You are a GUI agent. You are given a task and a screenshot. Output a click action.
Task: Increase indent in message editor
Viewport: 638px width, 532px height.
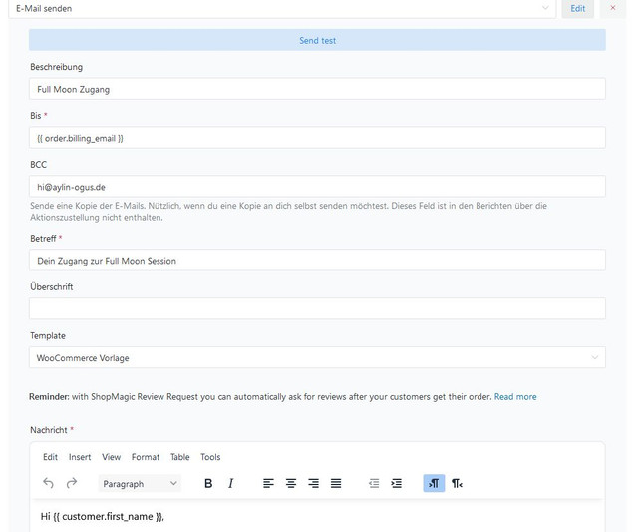pyautogui.click(x=396, y=483)
